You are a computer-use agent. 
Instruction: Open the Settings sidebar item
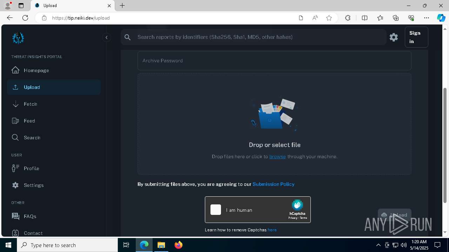coord(54,185)
